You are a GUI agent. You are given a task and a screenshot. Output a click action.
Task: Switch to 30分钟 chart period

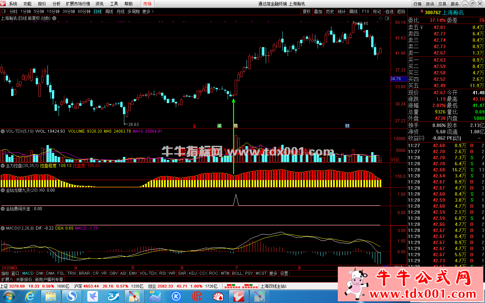coord(69,11)
